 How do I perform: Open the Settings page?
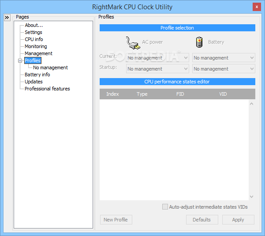34,32
